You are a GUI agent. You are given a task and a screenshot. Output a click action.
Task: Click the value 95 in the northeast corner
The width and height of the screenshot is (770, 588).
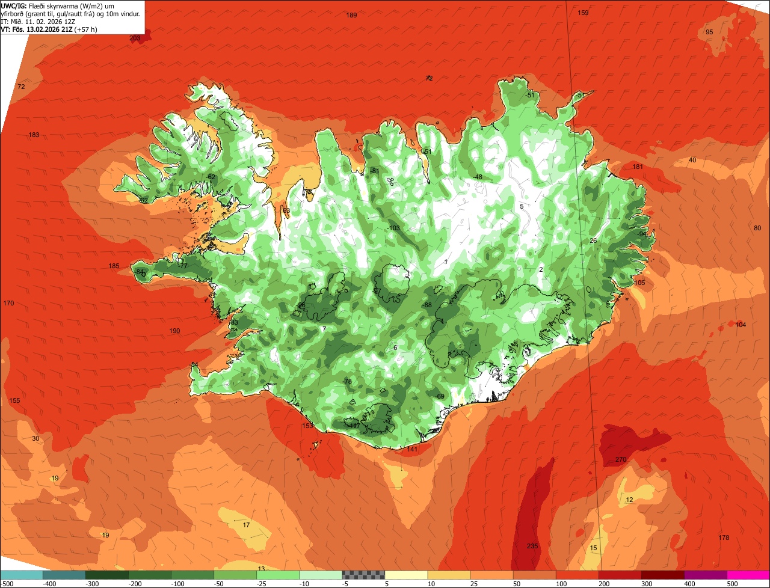pos(709,32)
